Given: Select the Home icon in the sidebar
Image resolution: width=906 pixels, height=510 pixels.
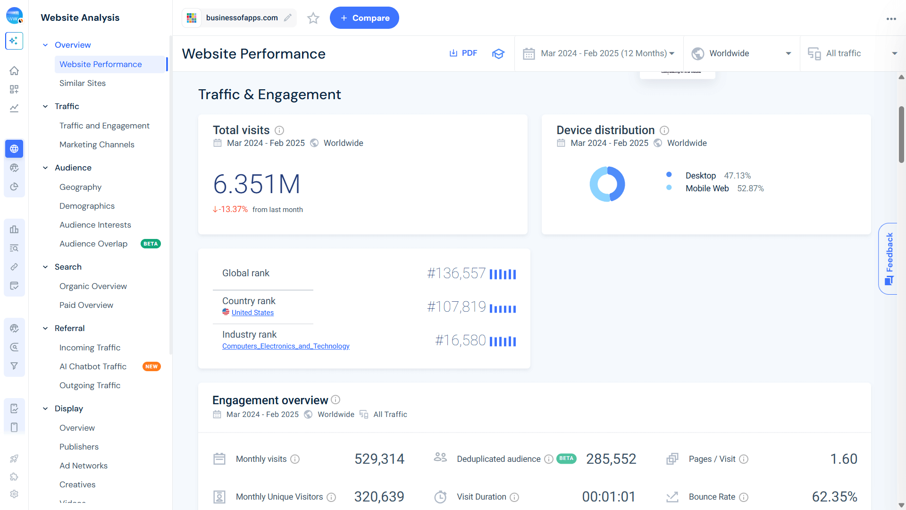Looking at the screenshot, I should tap(14, 70).
